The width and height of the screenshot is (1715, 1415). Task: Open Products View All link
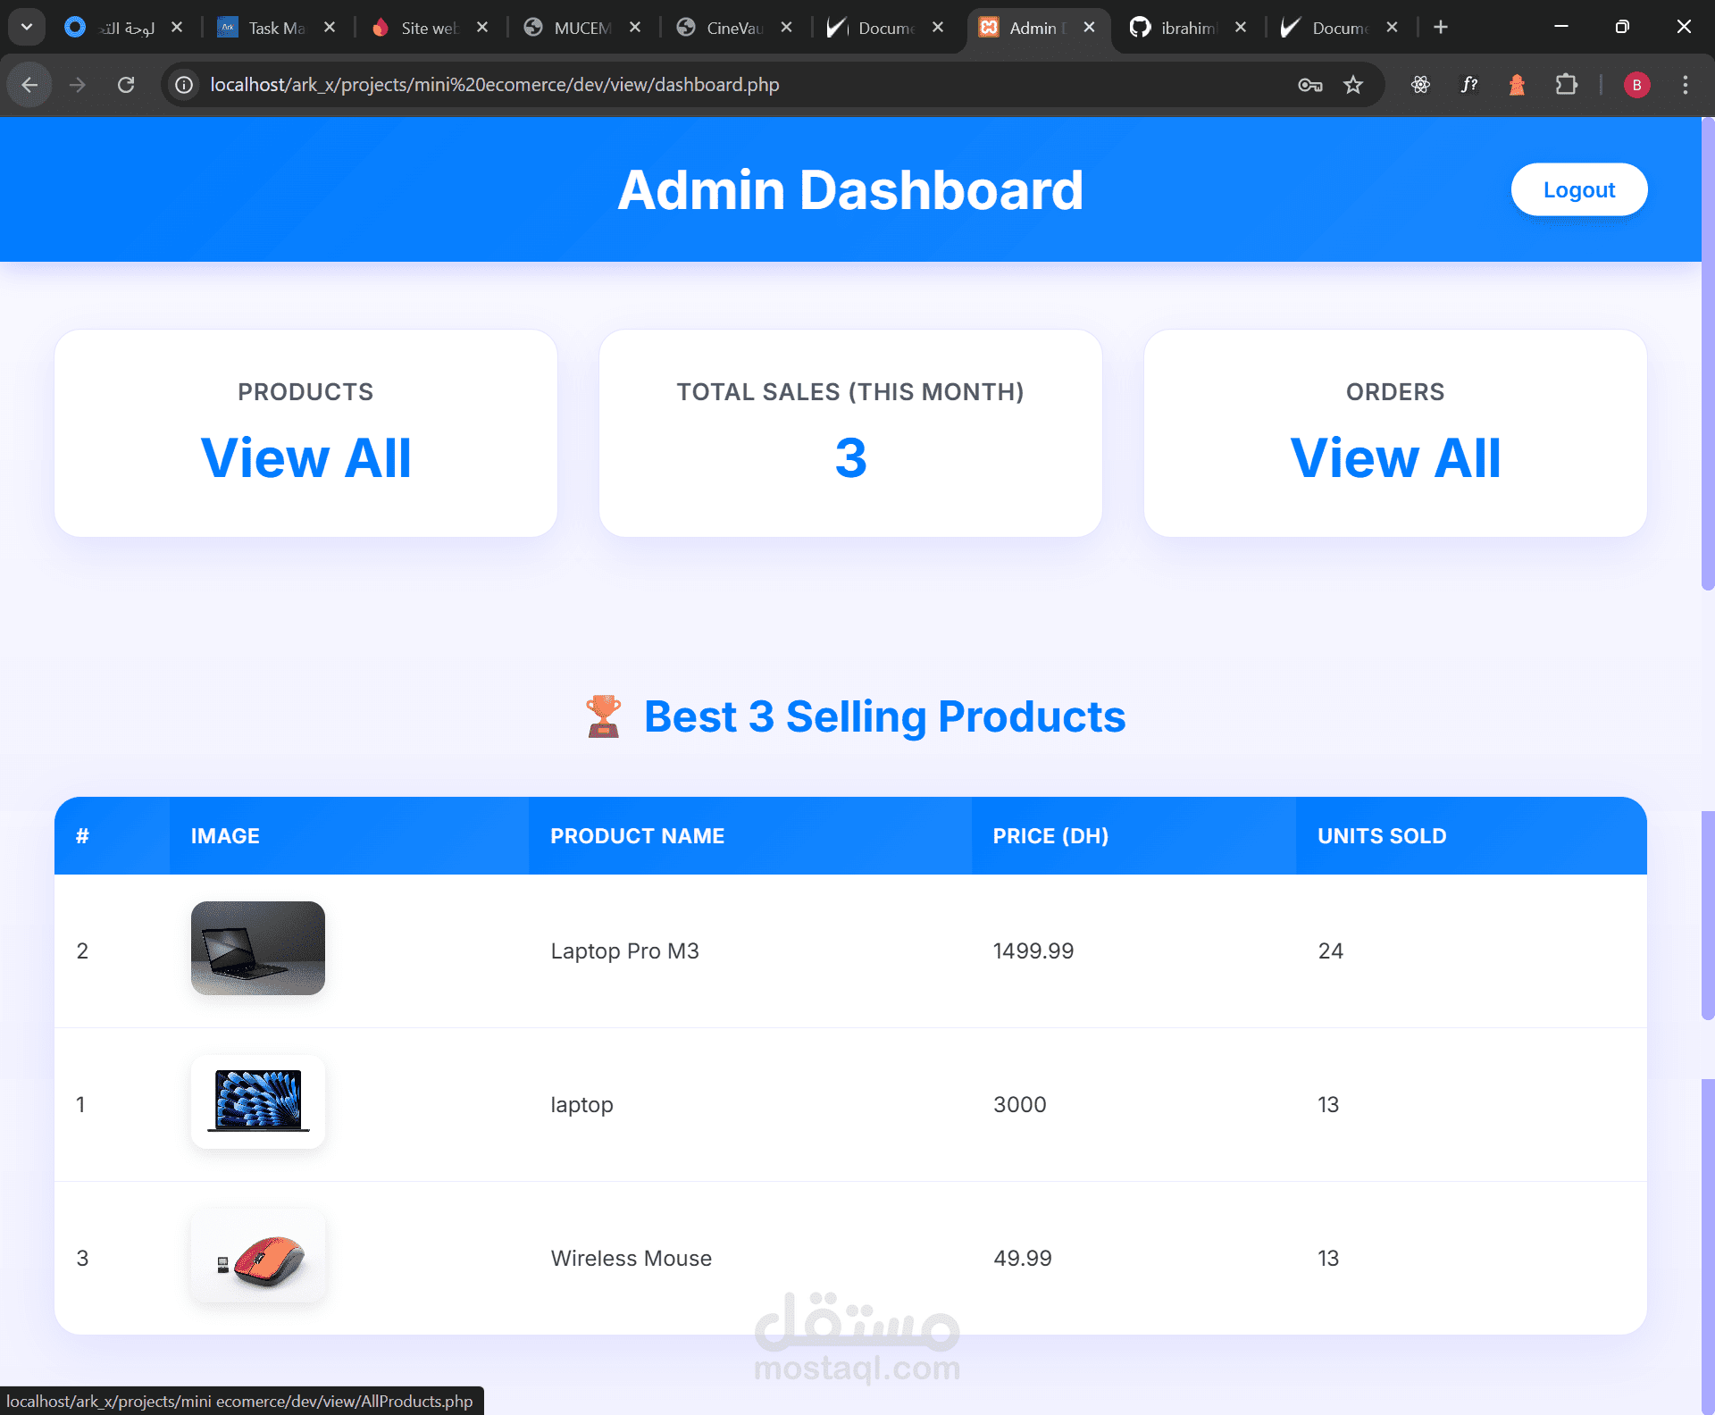pos(305,458)
